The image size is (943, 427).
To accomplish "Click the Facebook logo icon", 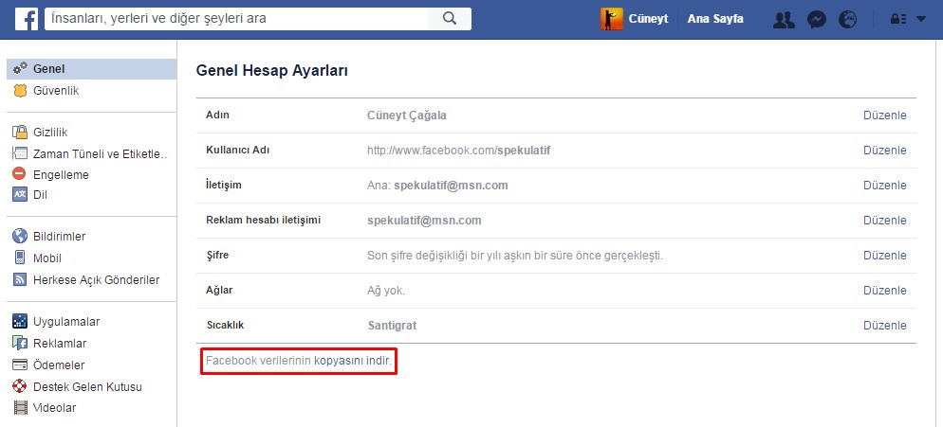I will [27, 18].
